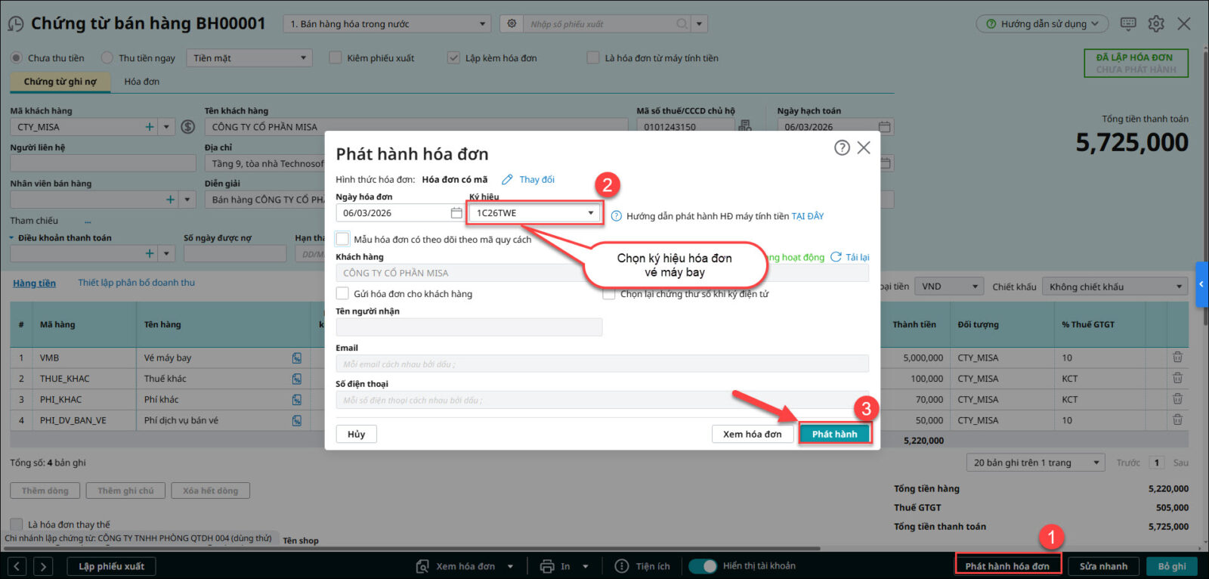
Task: Click the tax code lookup icon
Action: [x=745, y=126]
